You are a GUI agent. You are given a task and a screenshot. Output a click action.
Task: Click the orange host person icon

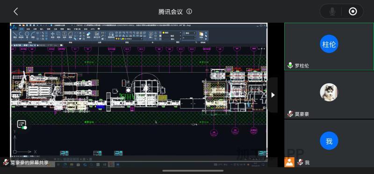point(289,162)
